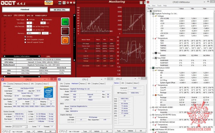Open the View menu in HWMonitor

[x=153, y=6]
